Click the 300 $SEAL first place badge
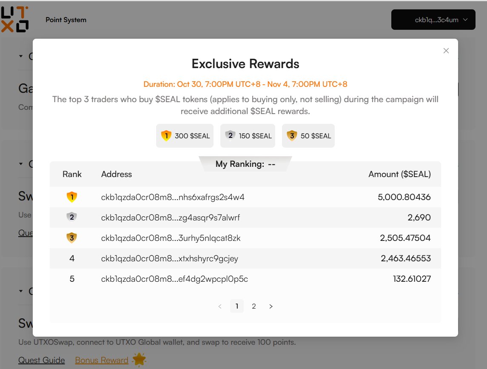The image size is (487, 369). (x=185, y=136)
